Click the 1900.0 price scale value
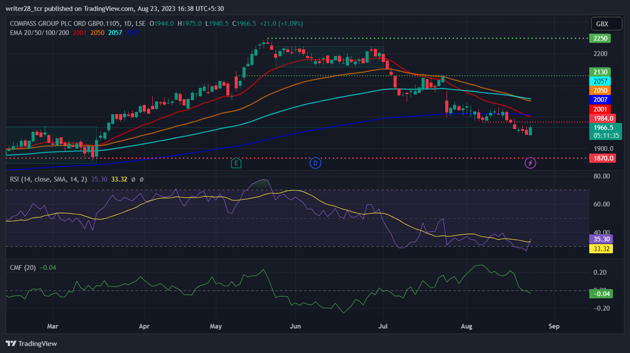Screen dimensions: 630x353 tap(603, 148)
